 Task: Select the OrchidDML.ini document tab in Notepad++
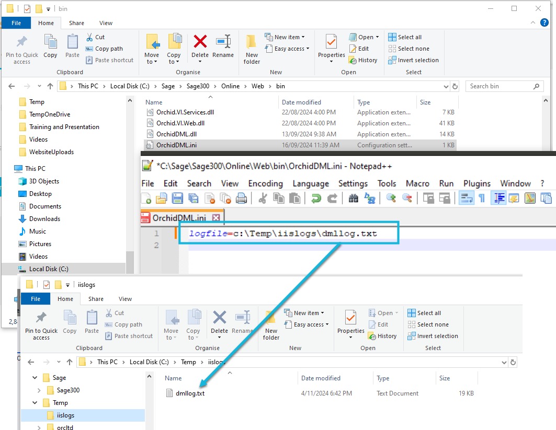click(x=179, y=218)
